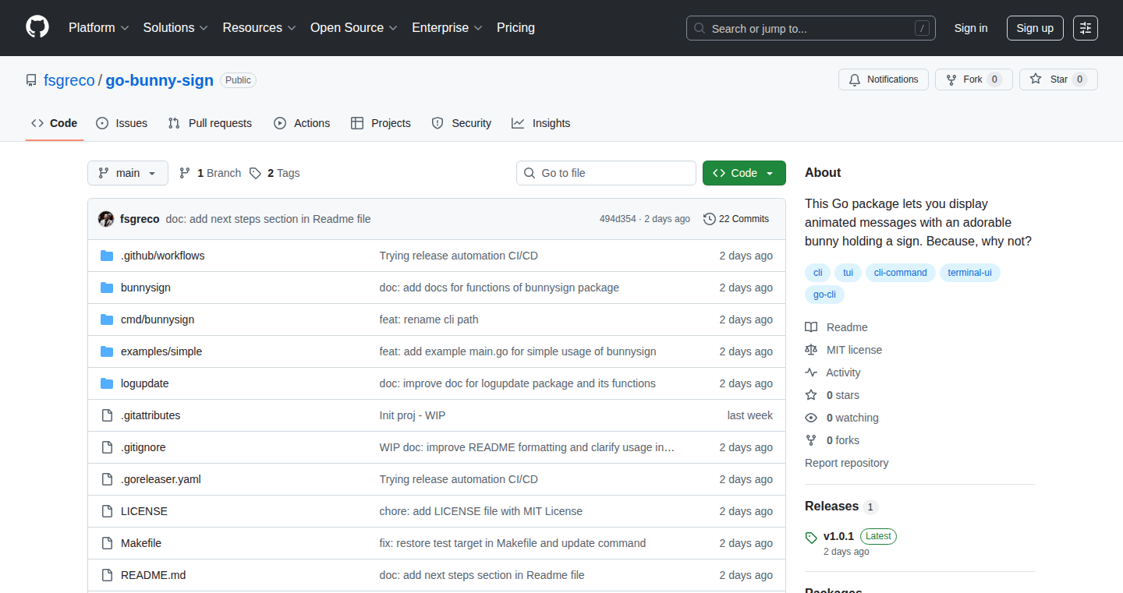Click the fsgreco avatar in commit row
Image resolution: width=1123 pixels, height=593 pixels.
click(106, 219)
